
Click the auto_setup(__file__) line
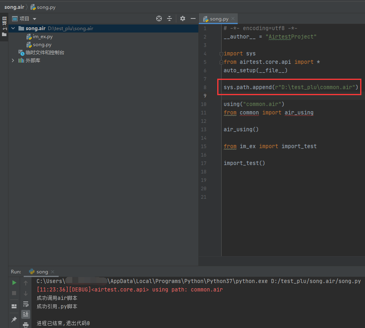click(x=255, y=70)
